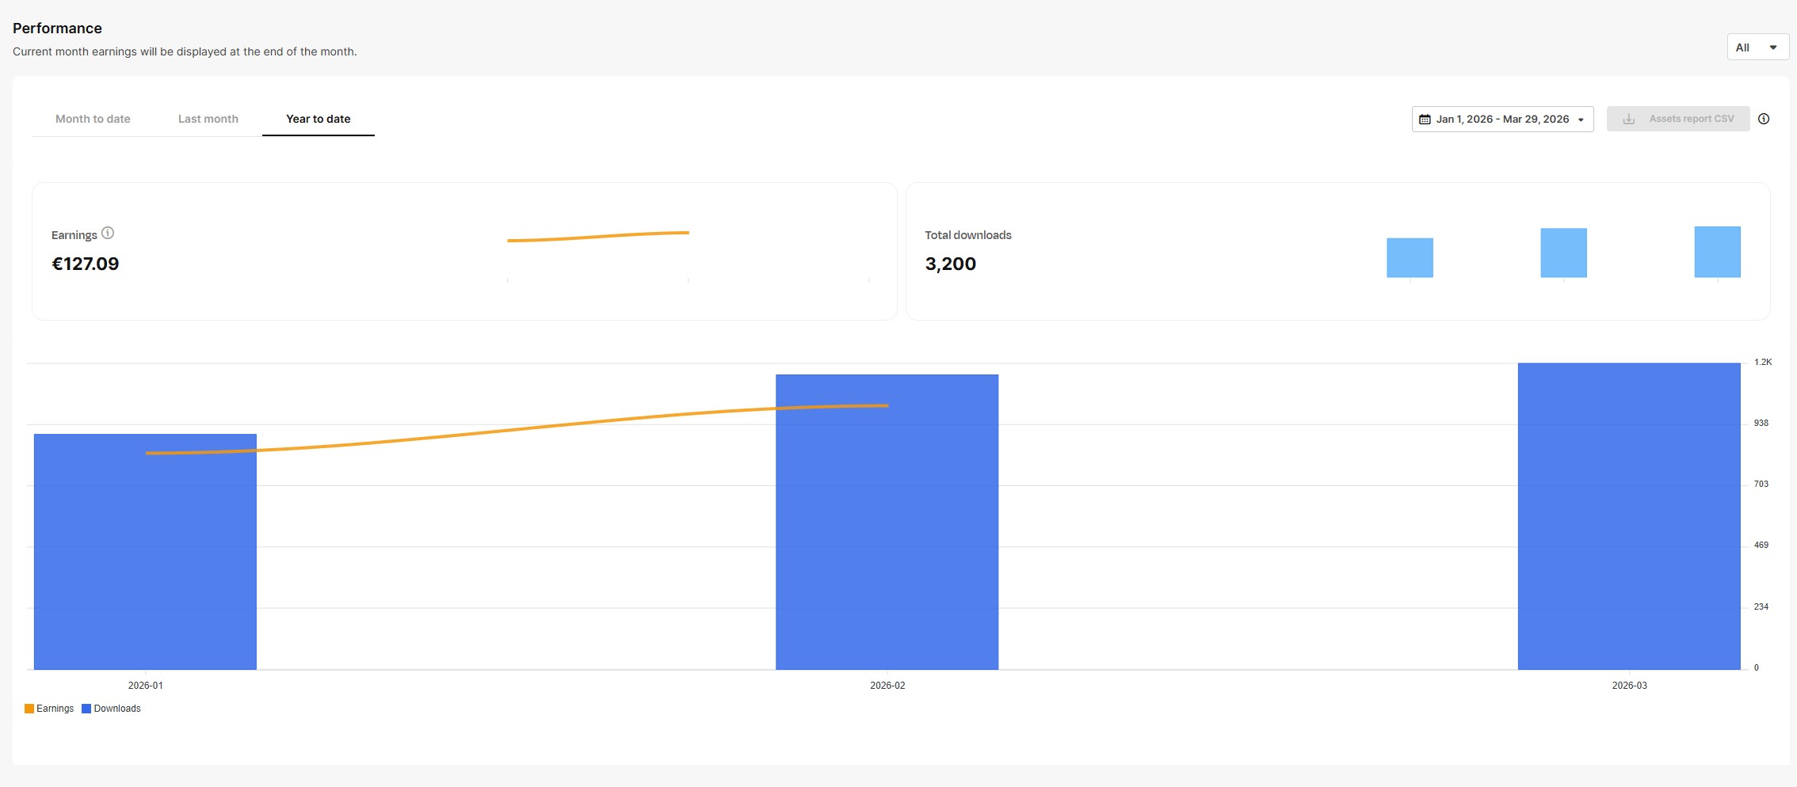Screen dimensions: 1797x787
Task: Click the orange Earnings legend swatch
Action: click(x=29, y=709)
